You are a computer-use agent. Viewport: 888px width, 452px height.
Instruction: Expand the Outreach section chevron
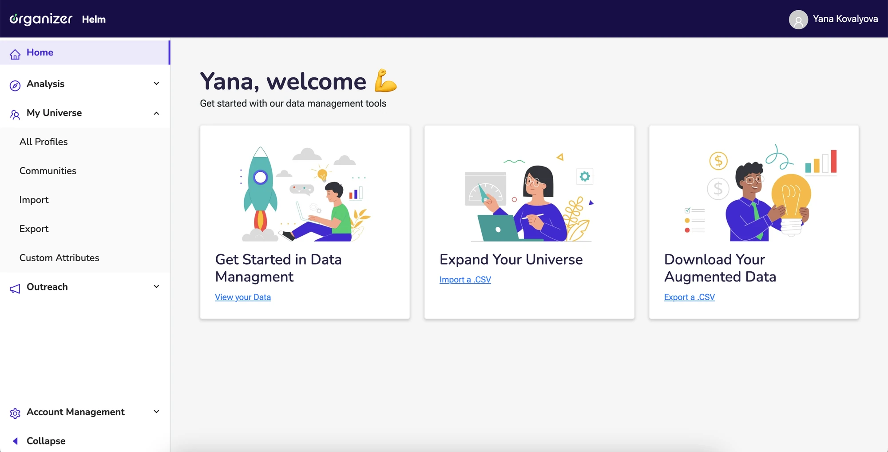(x=156, y=286)
